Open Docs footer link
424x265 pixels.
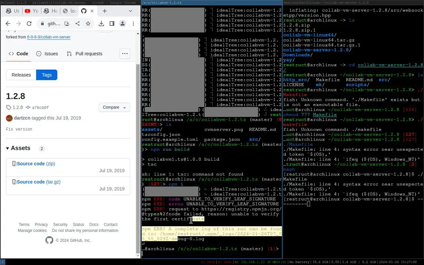coord(94,225)
